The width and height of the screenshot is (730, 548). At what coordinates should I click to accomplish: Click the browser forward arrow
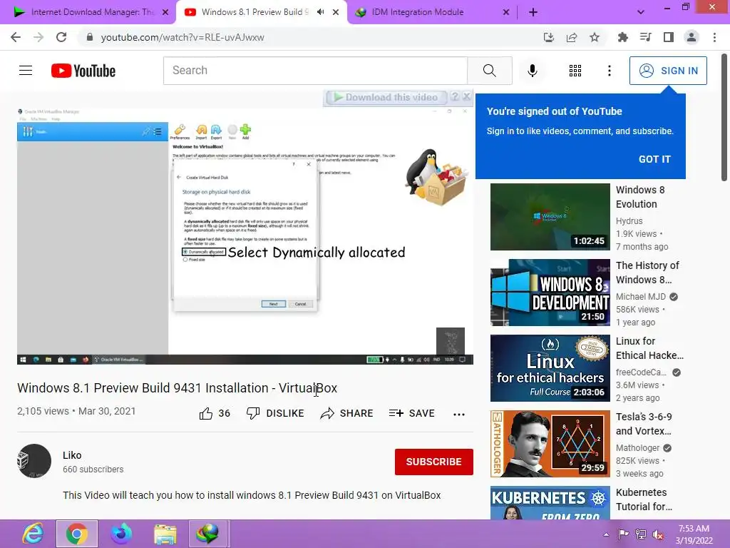tap(38, 37)
